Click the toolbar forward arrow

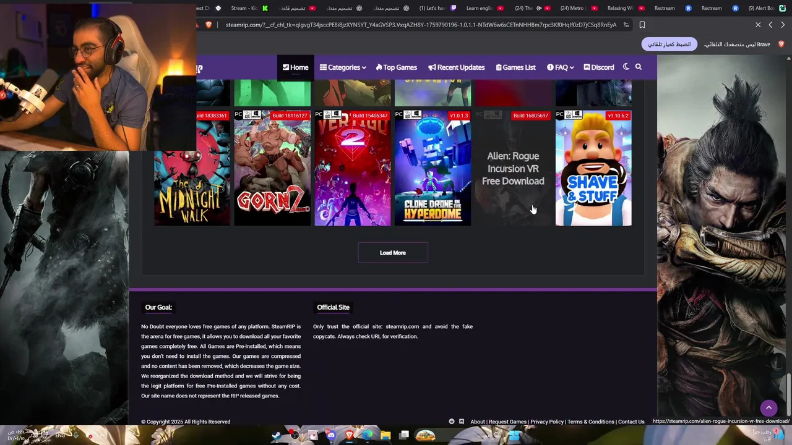coord(783,25)
